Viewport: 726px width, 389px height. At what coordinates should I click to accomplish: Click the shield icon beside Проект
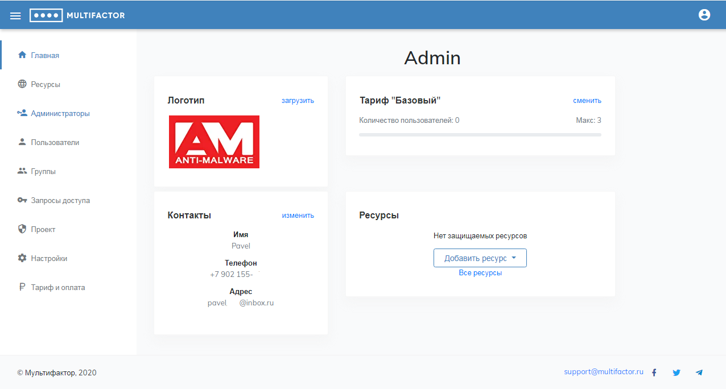click(22, 229)
